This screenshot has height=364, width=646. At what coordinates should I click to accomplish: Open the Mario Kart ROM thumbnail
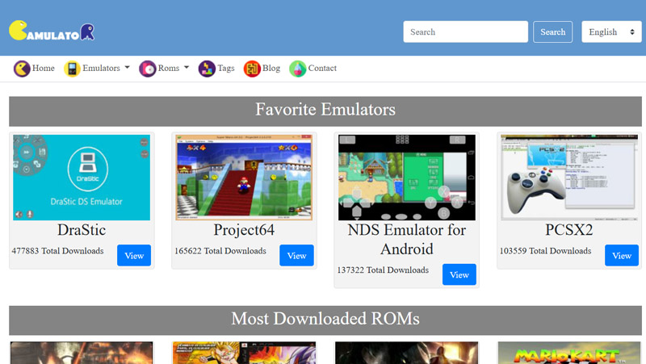569,353
